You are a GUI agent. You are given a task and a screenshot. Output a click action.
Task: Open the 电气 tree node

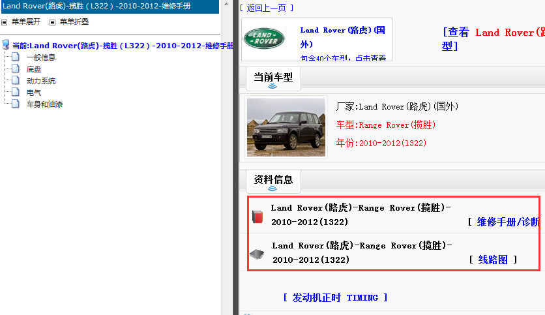(34, 93)
